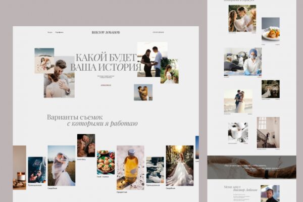Click the phone number in the header
Screen dimensions: 303x202
point(158,32)
